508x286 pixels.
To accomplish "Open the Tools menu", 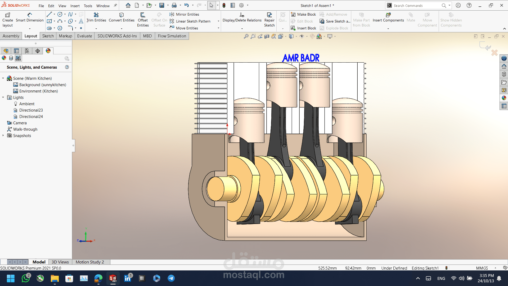I will pyautogui.click(x=88, y=6).
